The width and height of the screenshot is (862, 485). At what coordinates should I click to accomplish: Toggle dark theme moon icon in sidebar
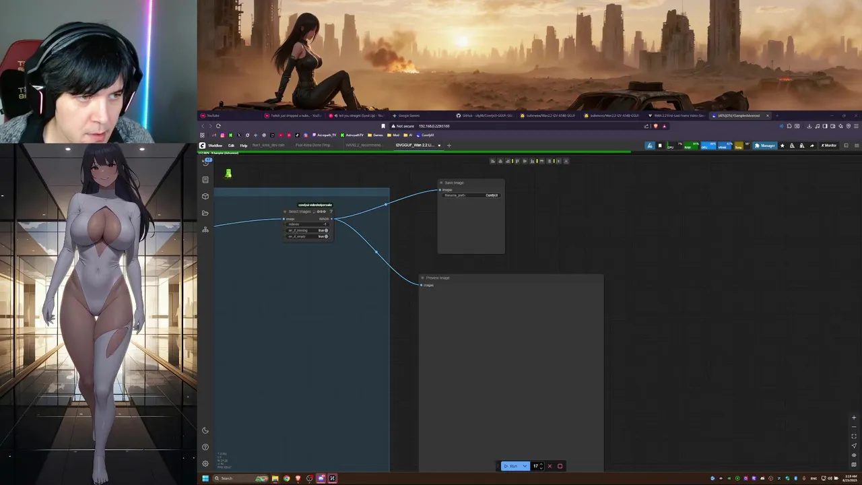pyautogui.click(x=205, y=430)
